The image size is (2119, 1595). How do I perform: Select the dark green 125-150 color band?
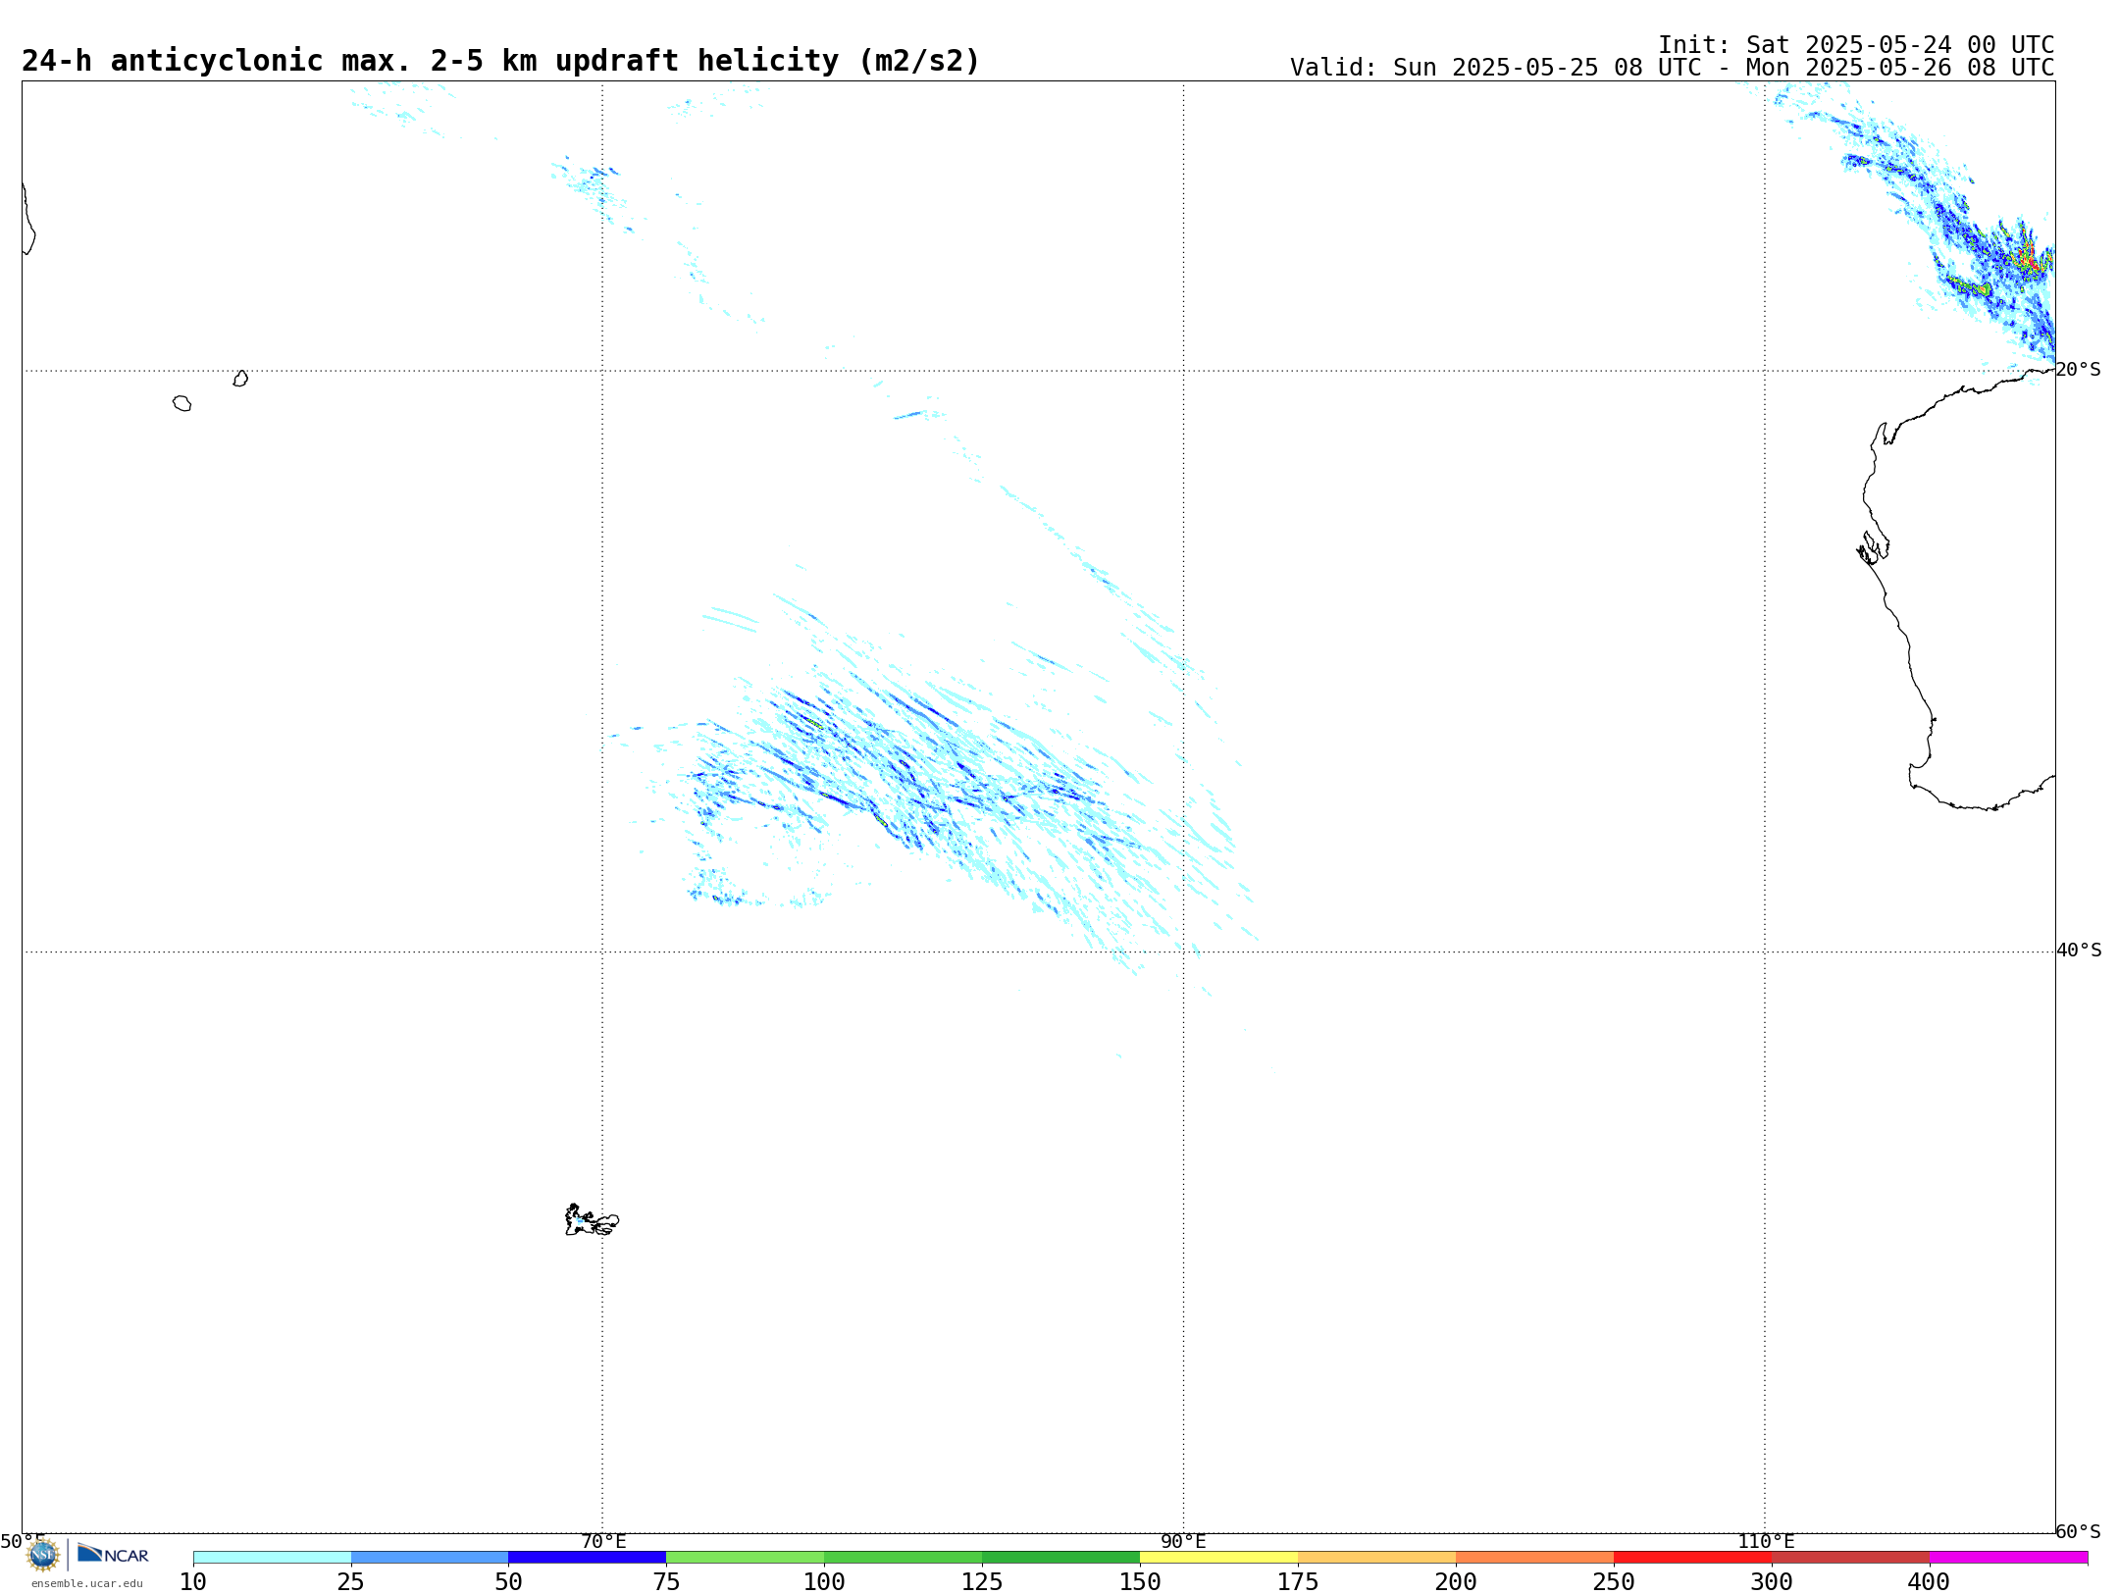(1061, 1557)
